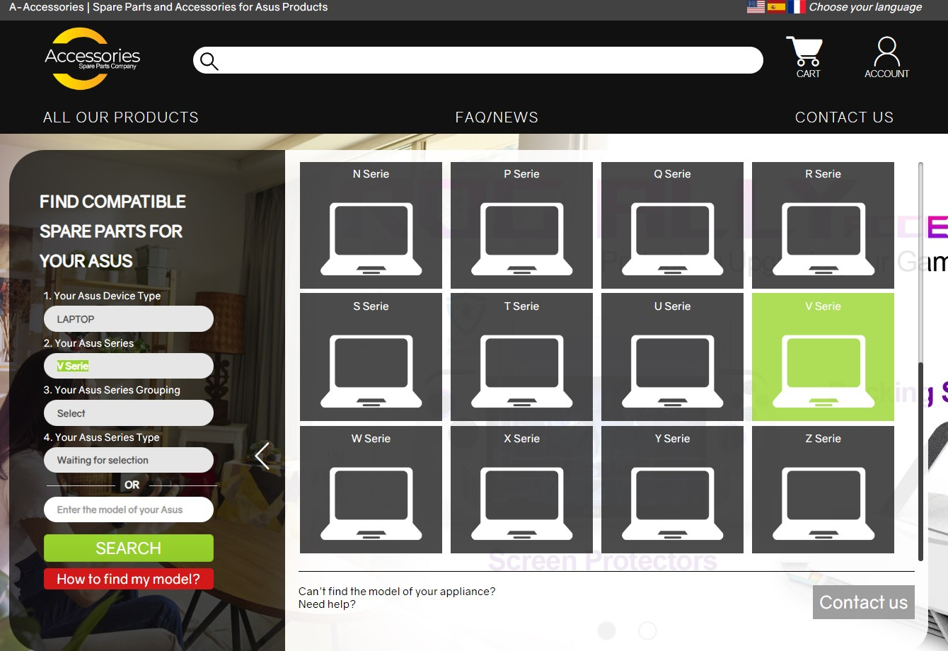Focus the Enter the model of your Asus field
The width and height of the screenshot is (948, 651).
[129, 509]
